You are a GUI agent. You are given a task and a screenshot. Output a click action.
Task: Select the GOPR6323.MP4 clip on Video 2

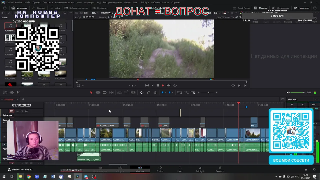[x=107, y=122]
